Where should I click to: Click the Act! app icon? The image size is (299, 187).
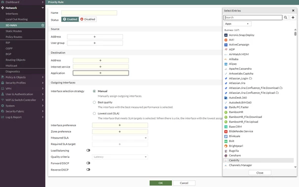click(x=226, y=40)
